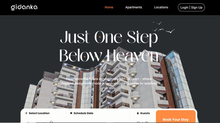This screenshot has height=123, width=220.
Task: Click the Guests label
Action: point(145,113)
